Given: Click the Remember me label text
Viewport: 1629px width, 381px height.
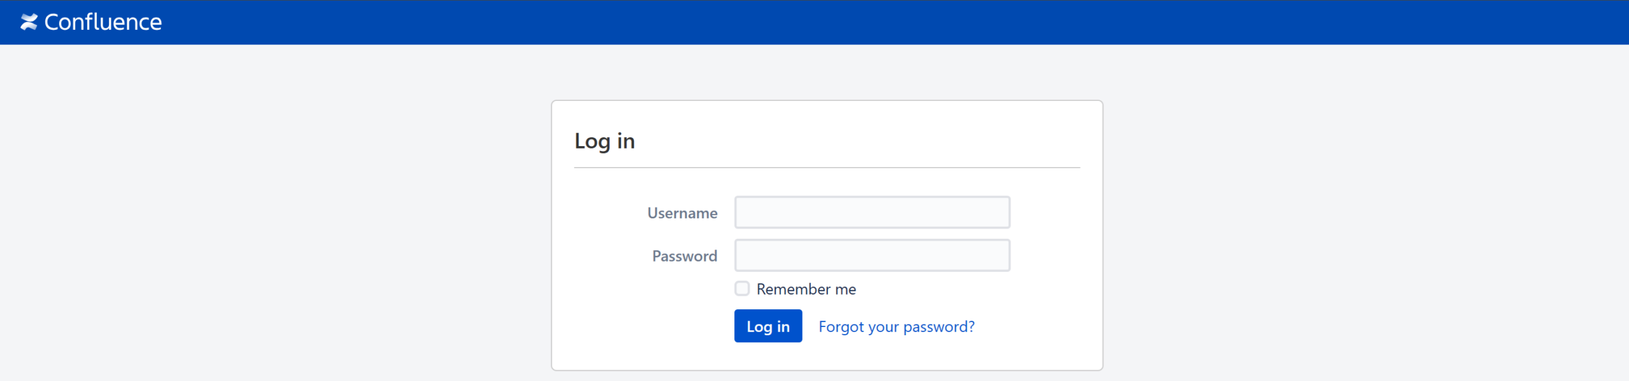Looking at the screenshot, I should pyautogui.click(x=806, y=290).
